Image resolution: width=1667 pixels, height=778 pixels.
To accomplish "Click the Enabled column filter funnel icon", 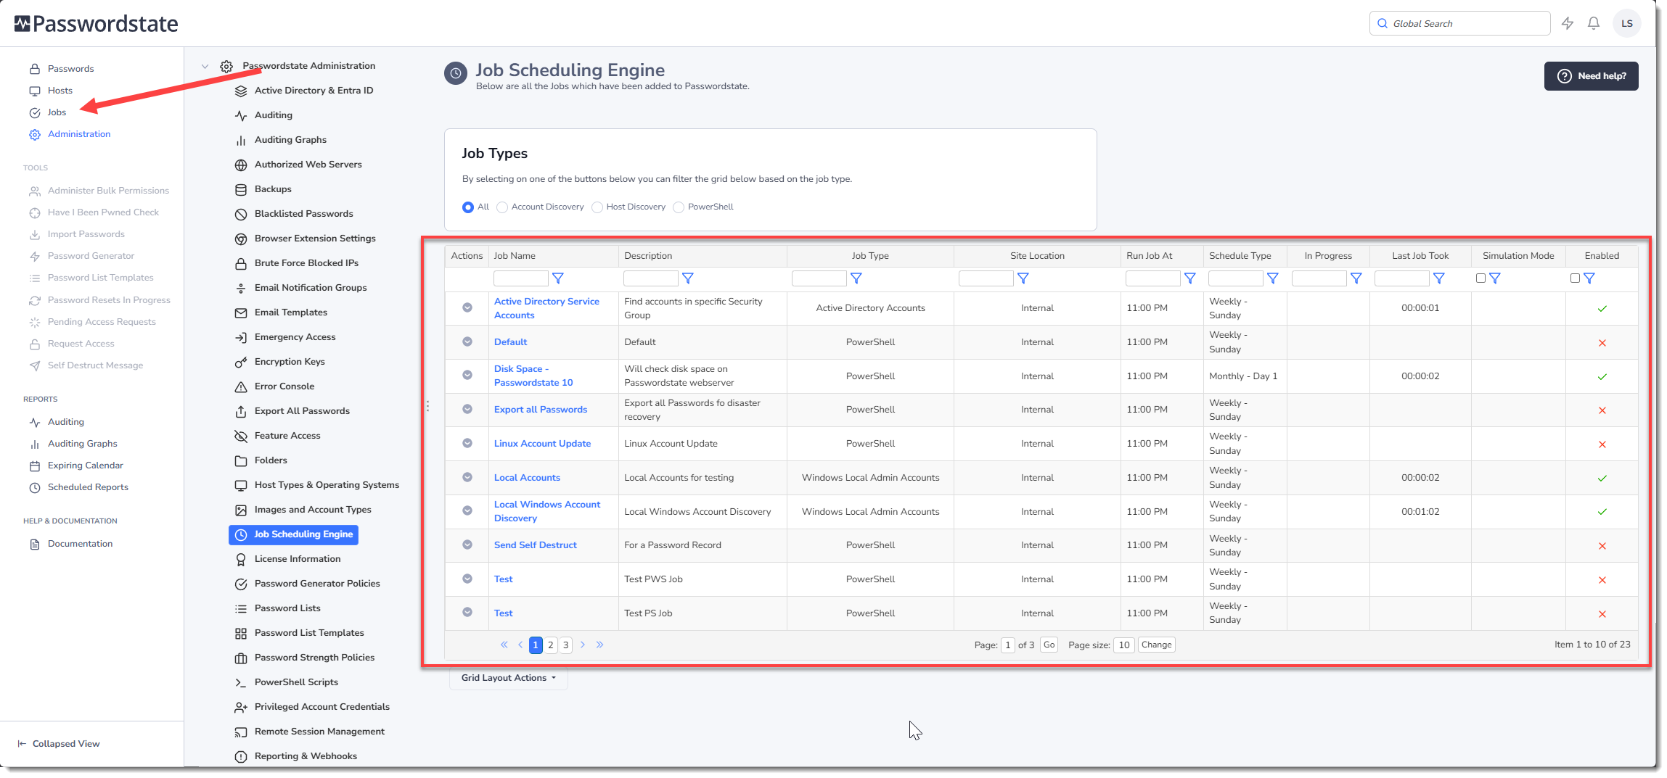I will pyautogui.click(x=1589, y=278).
